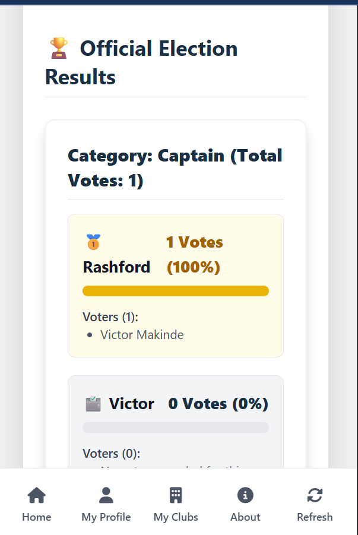
Task: Click the 1 Votes (100%) result text
Action: [194, 255]
